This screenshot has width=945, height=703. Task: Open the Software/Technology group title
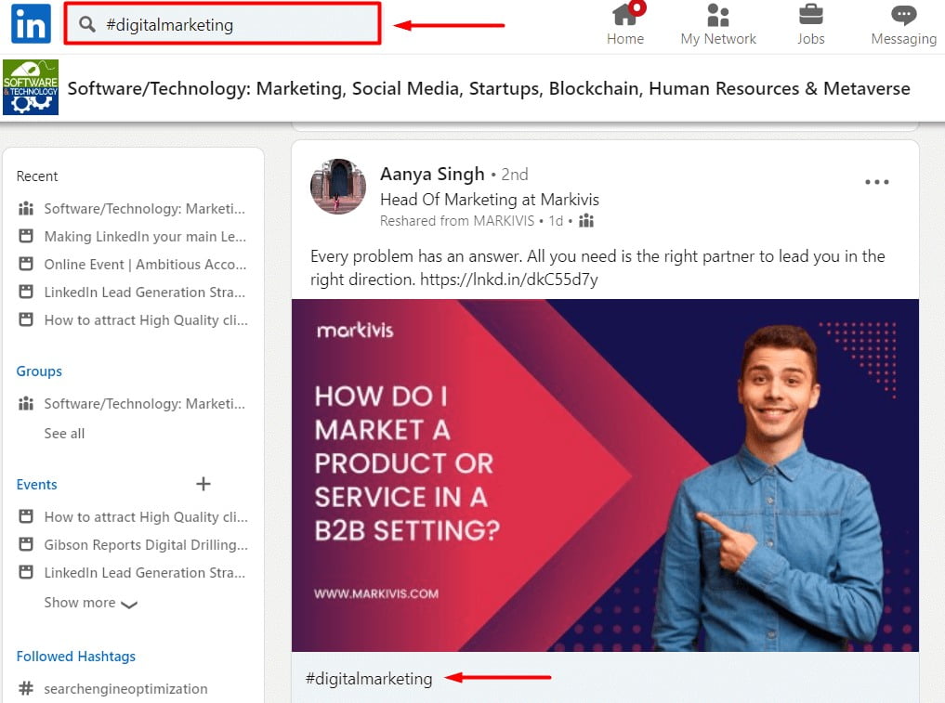pos(489,88)
